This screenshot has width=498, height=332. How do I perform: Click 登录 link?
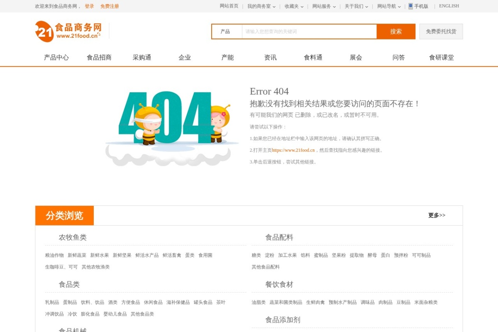pyautogui.click(x=89, y=6)
